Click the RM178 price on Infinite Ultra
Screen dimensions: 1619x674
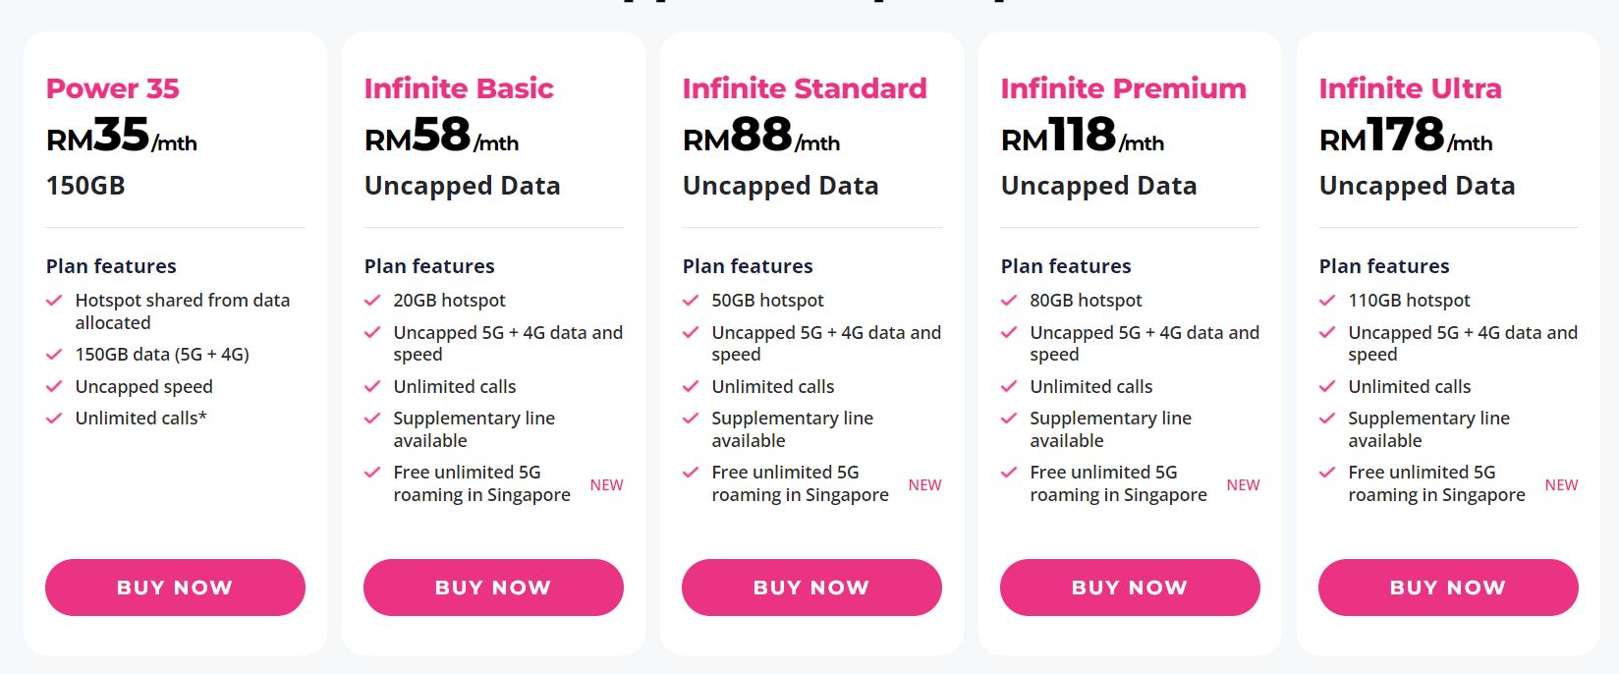pos(1382,138)
